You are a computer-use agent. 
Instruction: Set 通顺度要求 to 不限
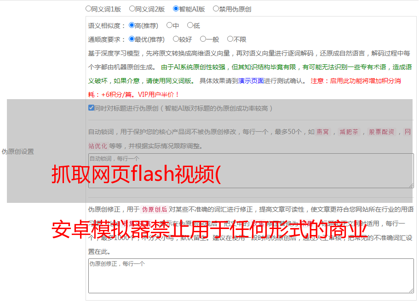pyautogui.click(x=230, y=39)
